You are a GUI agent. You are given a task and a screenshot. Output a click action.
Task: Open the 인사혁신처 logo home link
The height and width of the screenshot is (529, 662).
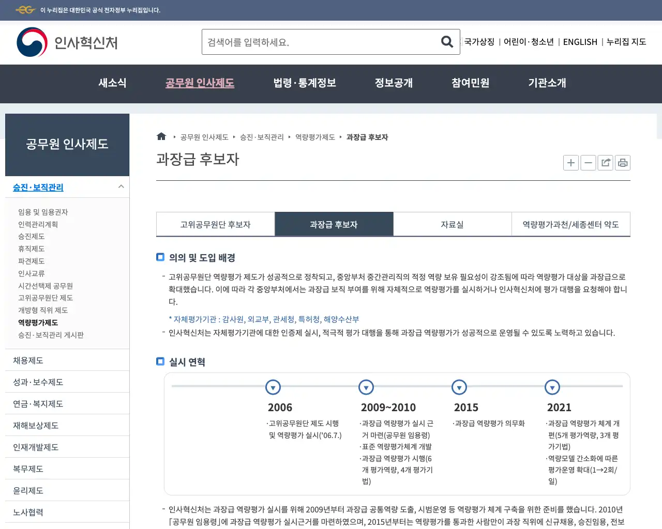coord(67,42)
